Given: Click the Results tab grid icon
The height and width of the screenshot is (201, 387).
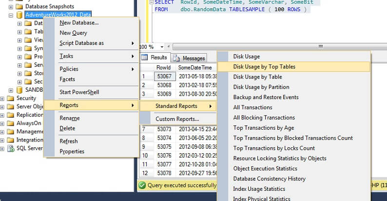Looking at the screenshot, I should tap(144, 57).
